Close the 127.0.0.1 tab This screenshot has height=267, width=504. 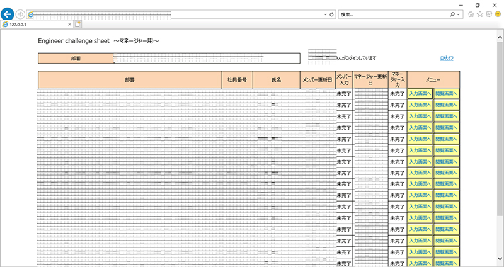tap(70, 25)
